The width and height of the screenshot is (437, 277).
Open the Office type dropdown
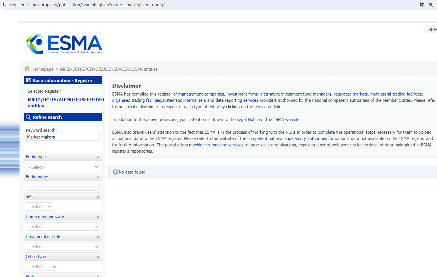pyautogui.click(x=42, y=267)
